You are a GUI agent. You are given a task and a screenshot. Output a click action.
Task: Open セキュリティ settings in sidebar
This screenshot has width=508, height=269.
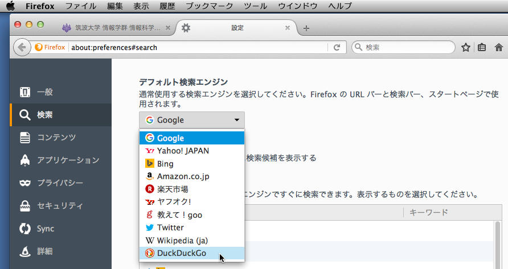60,205
